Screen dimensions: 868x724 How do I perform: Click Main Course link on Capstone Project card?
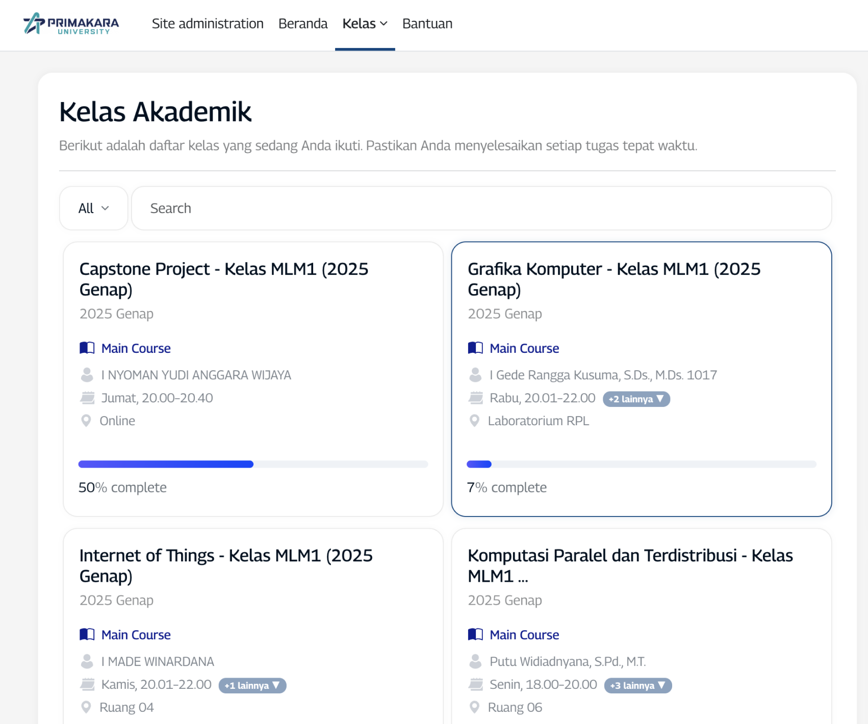pyautogui.click(x=136, y=348)
